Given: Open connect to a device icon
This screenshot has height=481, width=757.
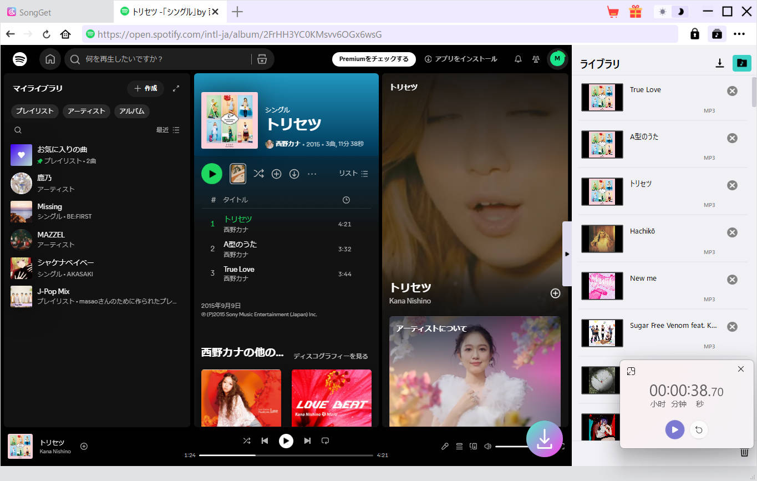Looking at the screenshot, I should click(x=473, y=446).
